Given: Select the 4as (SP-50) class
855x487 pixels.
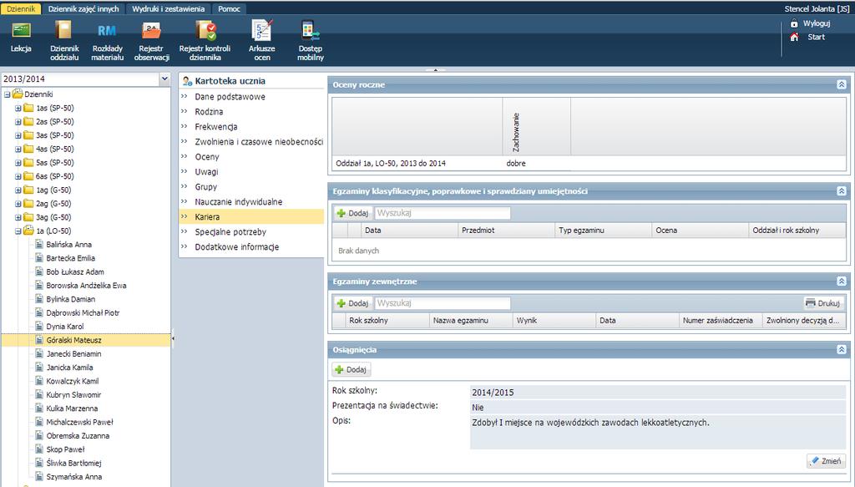Looking at the screenshot, I should [55, 149].
